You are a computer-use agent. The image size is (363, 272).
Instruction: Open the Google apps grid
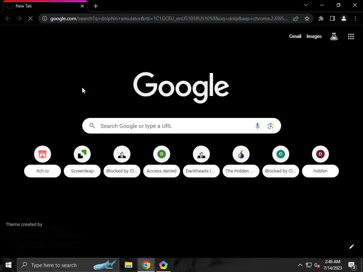click(351, 36)
